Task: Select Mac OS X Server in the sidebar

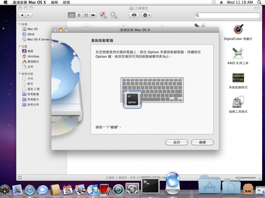Action: 36,40
